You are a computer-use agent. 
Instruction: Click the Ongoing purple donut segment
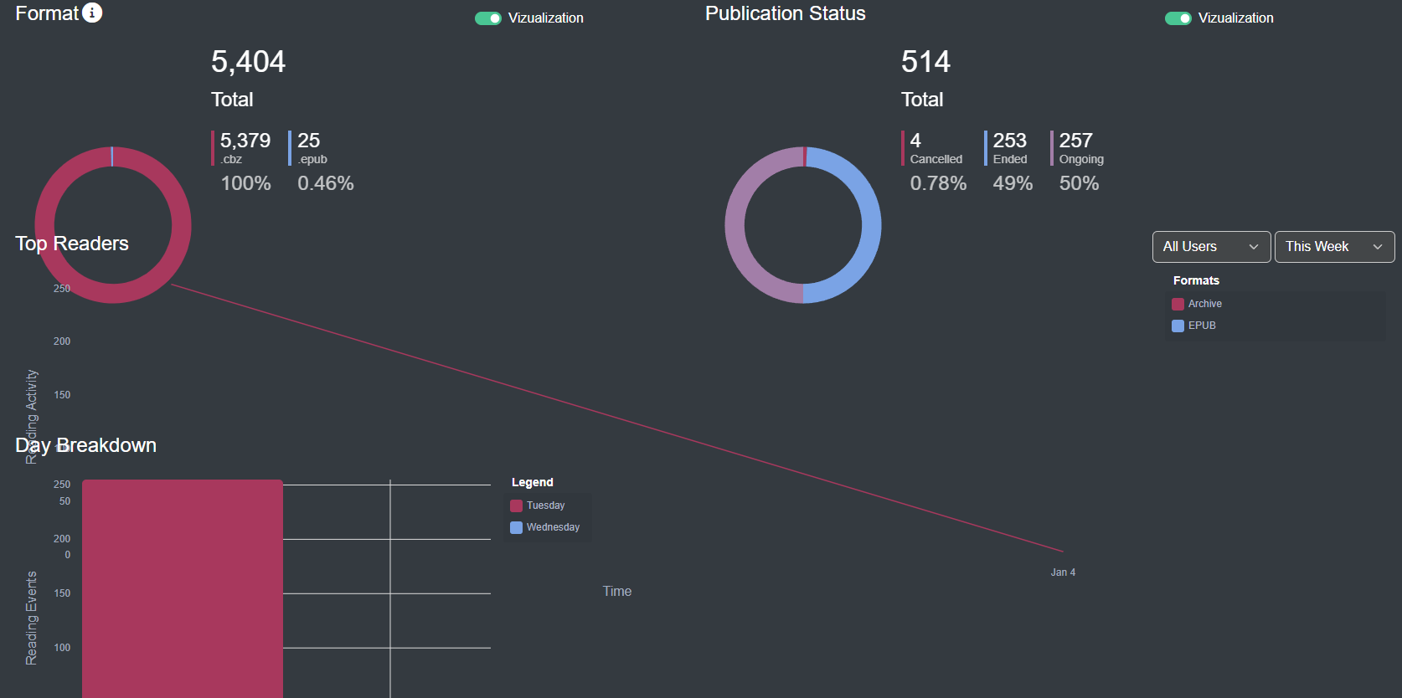(735, 225)
